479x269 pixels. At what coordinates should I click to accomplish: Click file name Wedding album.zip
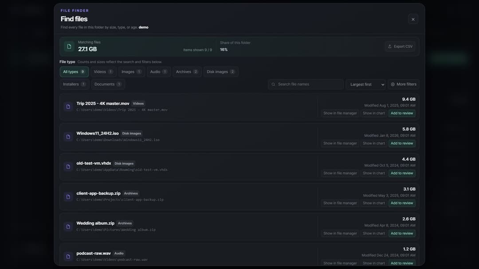coord(95,223)
